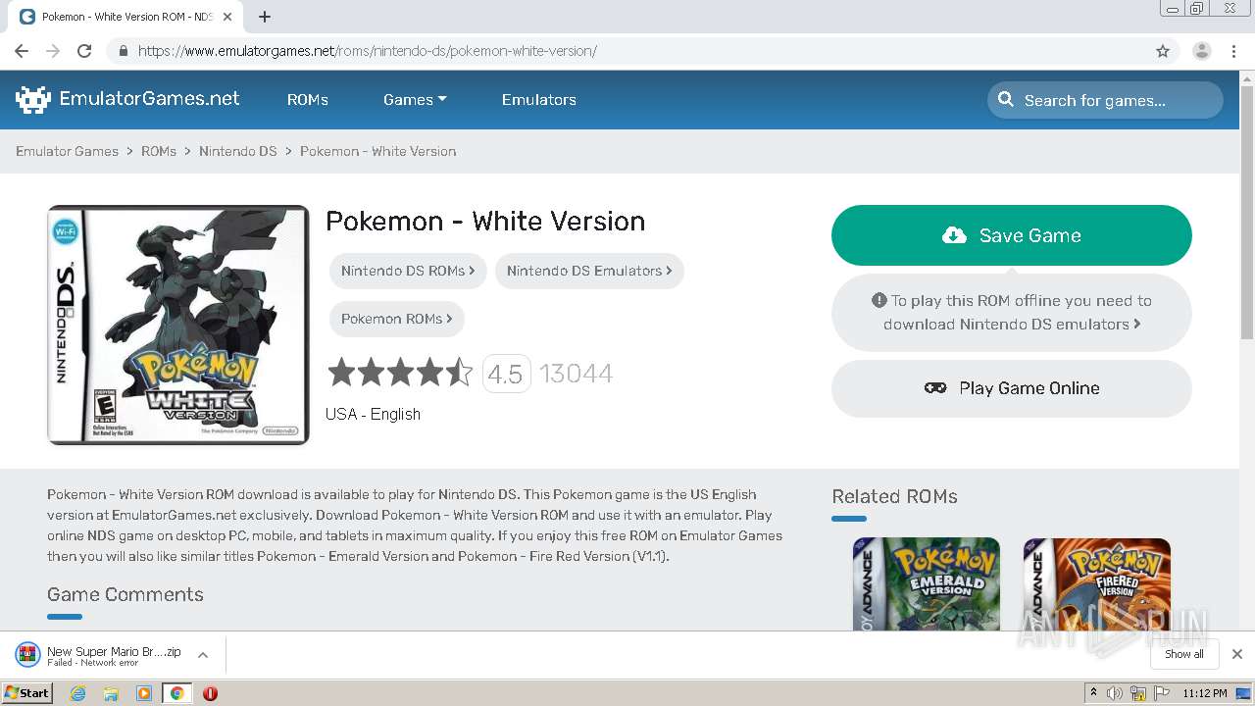Expand the Games dropdown menu
Viewport: 1255px width, 706px height.
coord(415,99)
